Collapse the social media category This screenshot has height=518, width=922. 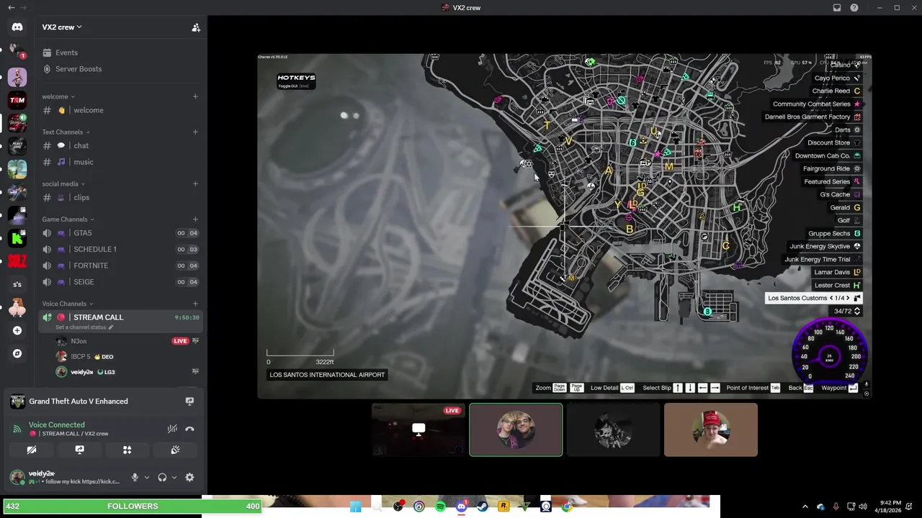63,183
